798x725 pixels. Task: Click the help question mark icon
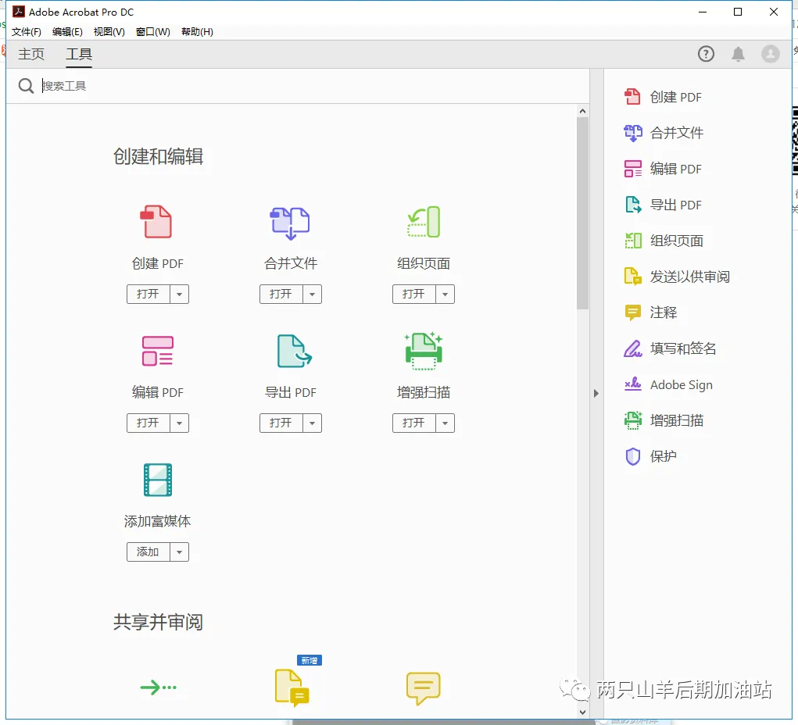pyautogui.click(x=706, y=54)
